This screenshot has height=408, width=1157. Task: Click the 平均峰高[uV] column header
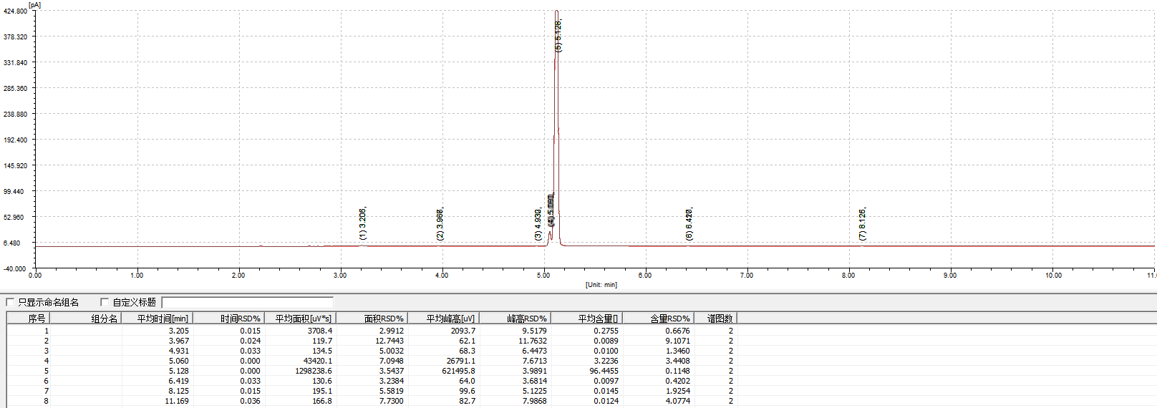pos(444,319)
